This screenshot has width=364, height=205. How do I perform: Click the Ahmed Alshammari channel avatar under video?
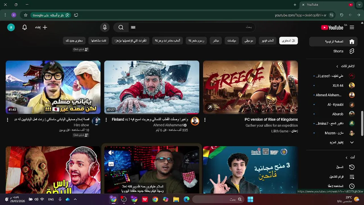coord(195,121)
